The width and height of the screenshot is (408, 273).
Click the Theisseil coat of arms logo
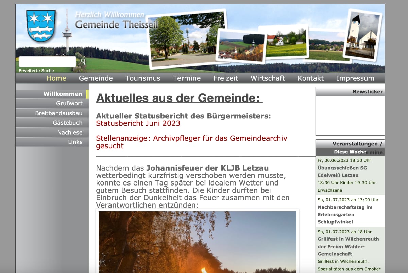(41, 25)
